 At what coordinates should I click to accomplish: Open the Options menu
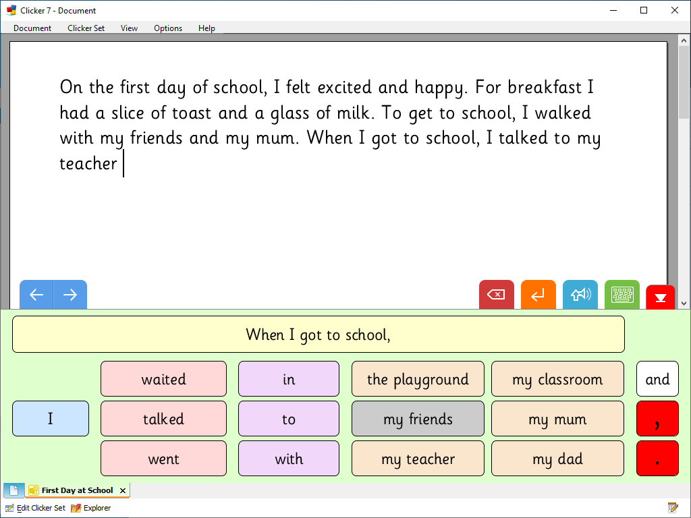point(168,28)
